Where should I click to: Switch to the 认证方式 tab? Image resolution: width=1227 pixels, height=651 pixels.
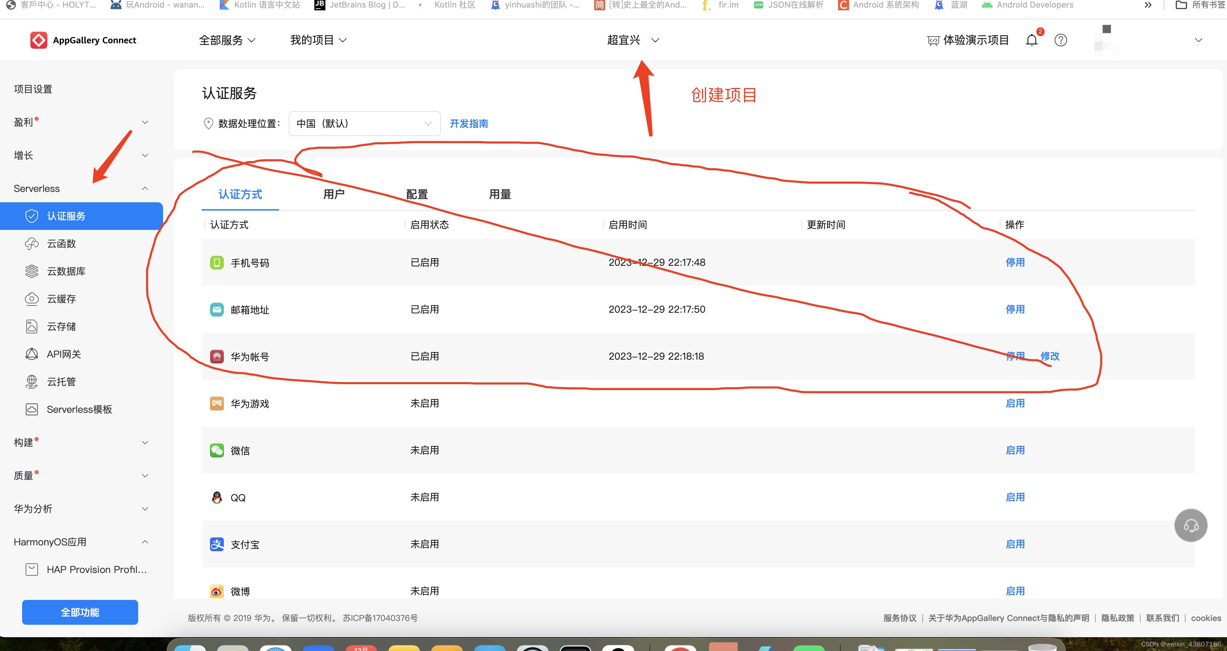point(240,194)
